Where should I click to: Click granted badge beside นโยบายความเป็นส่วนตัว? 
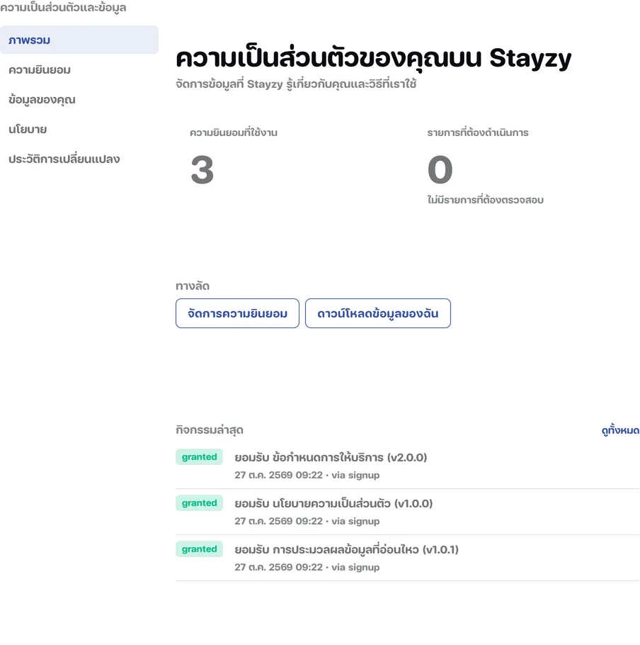[199, 503]
